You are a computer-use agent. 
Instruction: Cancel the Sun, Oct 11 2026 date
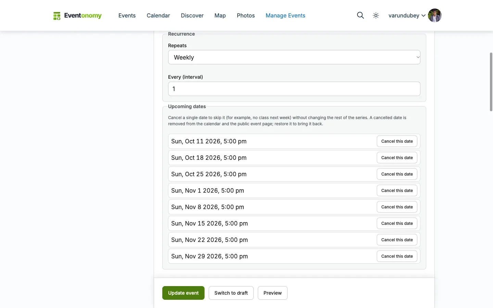pyautogui.click(x=397, y=141)
